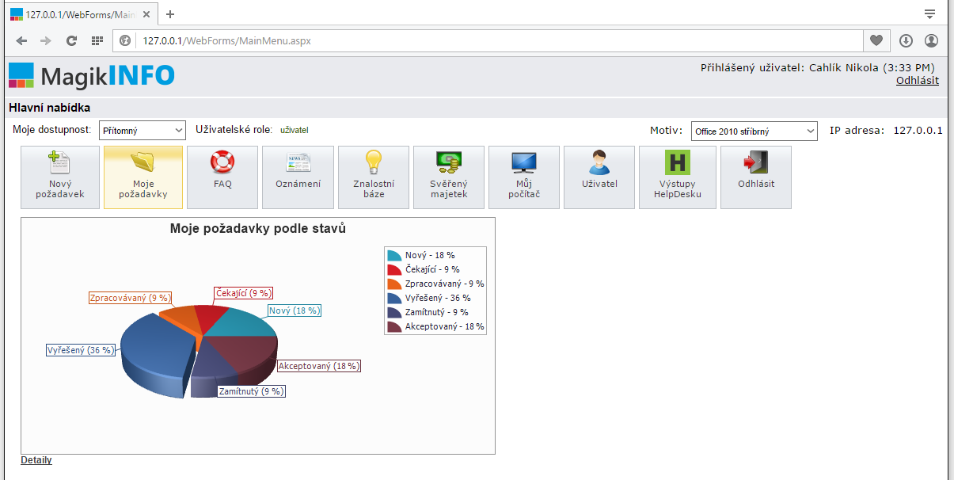Open Moje požadavky folder tile
Viewport: 954px width, 480px height.
pos(143,177)
